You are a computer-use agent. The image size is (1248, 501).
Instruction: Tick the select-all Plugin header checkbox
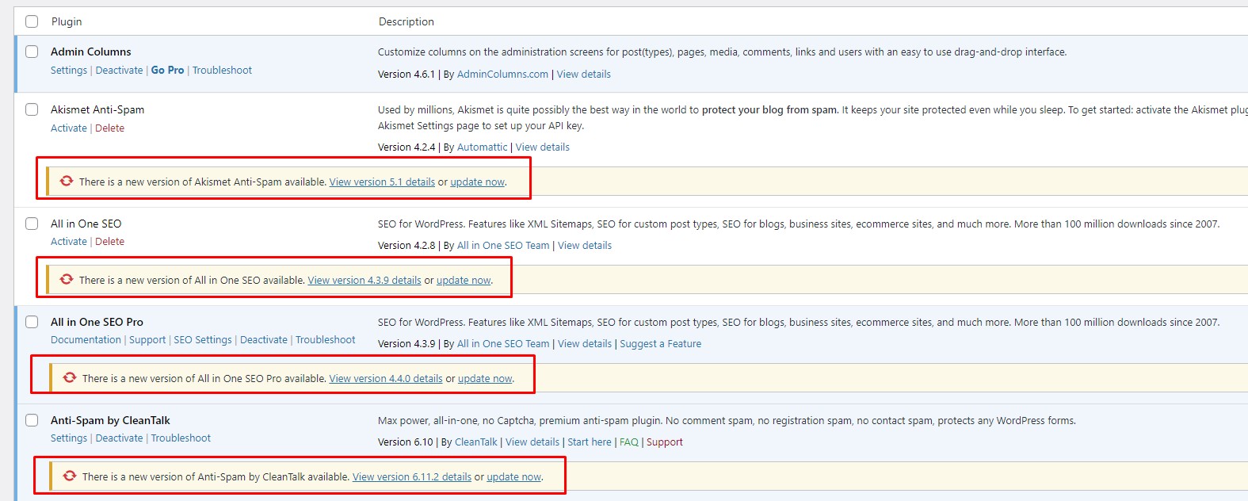[32, 21]
